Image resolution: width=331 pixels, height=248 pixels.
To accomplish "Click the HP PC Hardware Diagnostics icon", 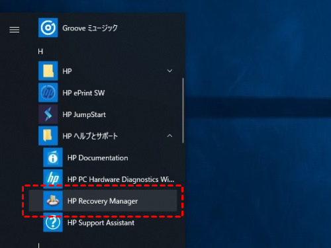I will click(53, 179).
